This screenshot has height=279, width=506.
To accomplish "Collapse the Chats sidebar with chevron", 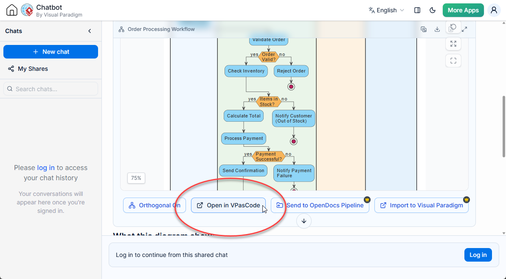I will pyautogui.click(x=90, y=31).
